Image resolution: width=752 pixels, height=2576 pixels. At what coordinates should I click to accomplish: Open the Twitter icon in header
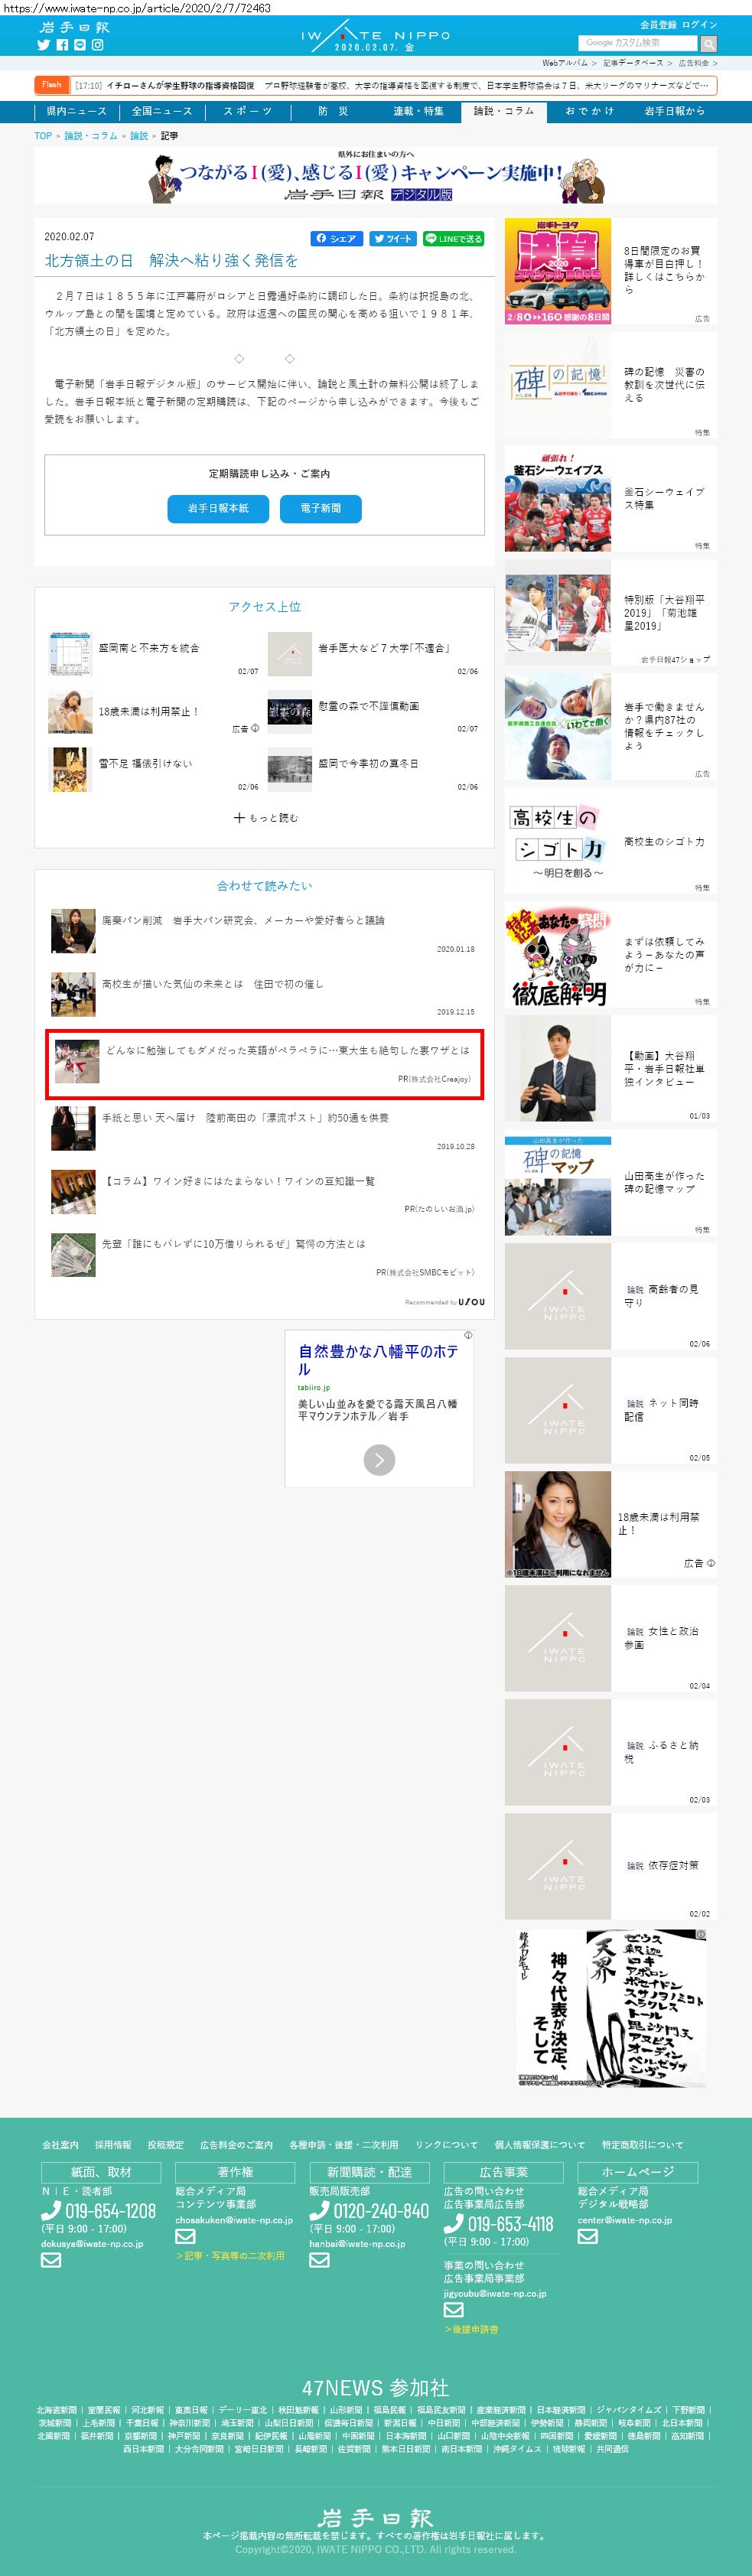[43, 45]
